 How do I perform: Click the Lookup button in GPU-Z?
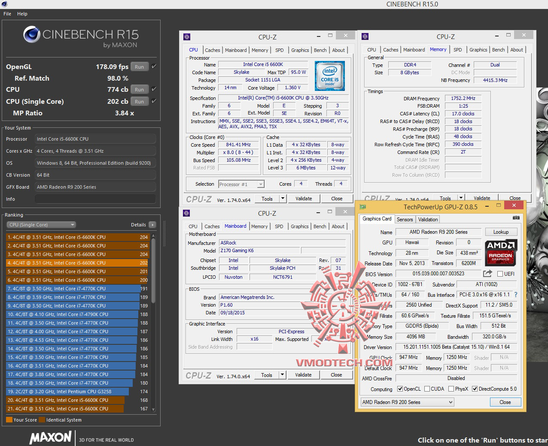point(501,232)
